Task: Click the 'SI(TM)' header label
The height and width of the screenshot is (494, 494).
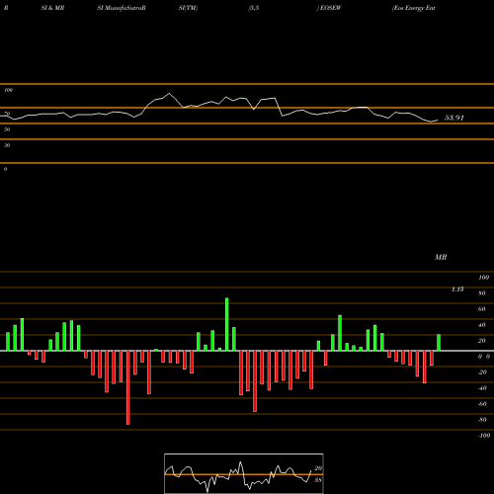Action: click(x=188, y=8)
